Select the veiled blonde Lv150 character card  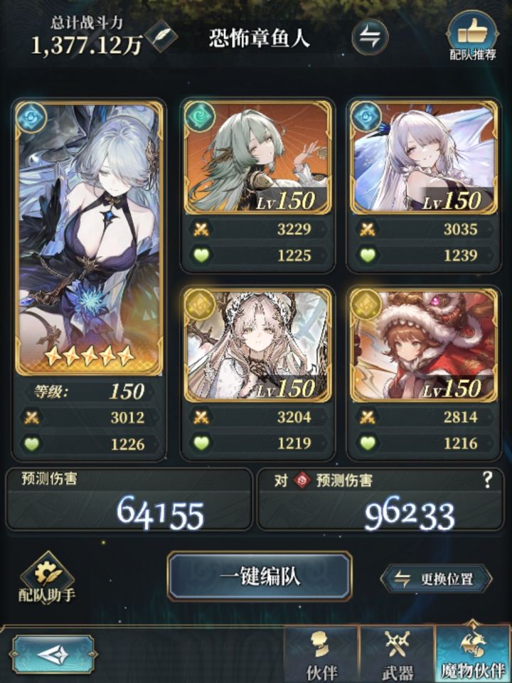tap(257, 345)
